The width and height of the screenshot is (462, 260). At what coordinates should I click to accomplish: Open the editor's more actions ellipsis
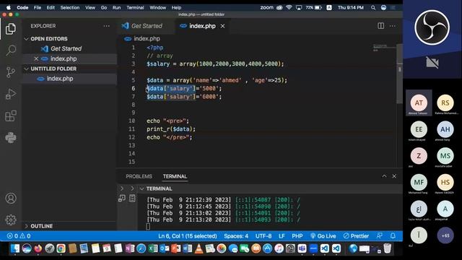(x=393, y=26)
